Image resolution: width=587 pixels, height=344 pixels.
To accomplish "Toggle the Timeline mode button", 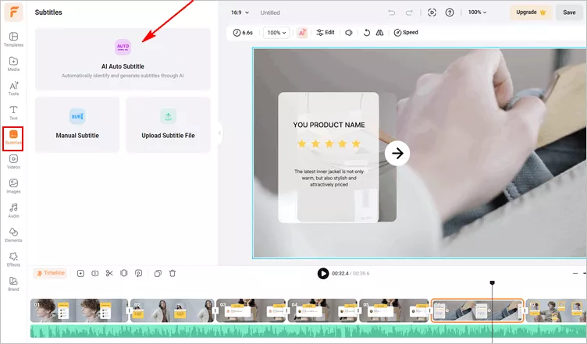I will coord(50,273).
